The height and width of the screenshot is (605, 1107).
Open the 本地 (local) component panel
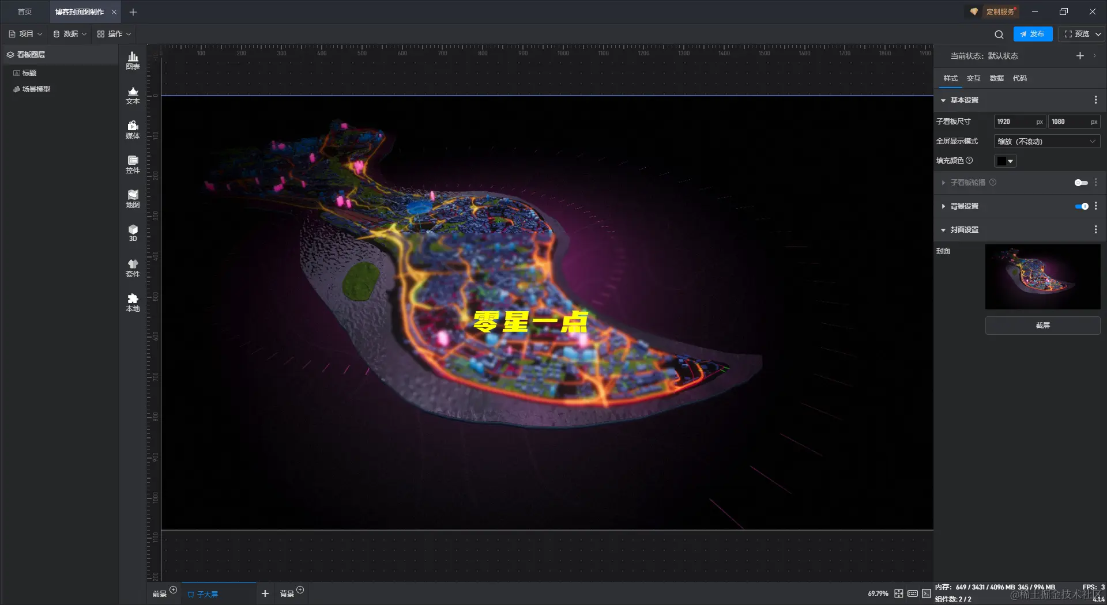coord(133,302)
